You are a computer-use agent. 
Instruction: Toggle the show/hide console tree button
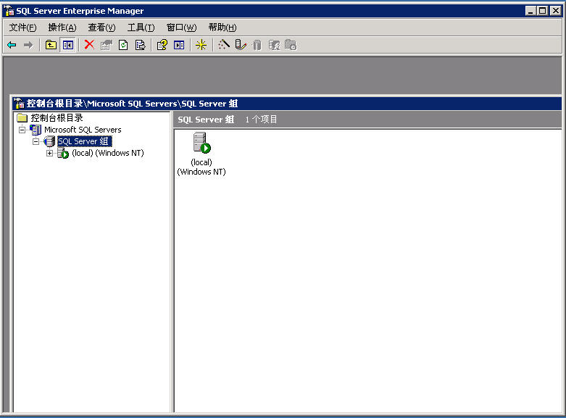[x=67, y=45]
